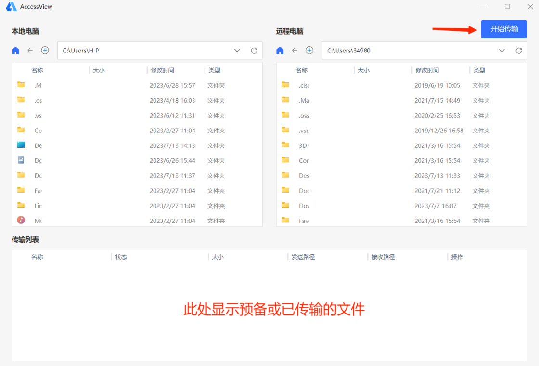Go to remote computer home directory
Image resolution: width=539 pixels, height=366 pixels.
280,51
